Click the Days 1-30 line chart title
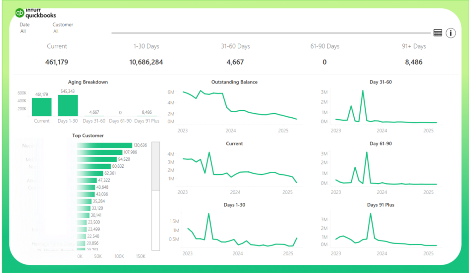Viewport: 470px width, 273px height. [x=235, y=205]
